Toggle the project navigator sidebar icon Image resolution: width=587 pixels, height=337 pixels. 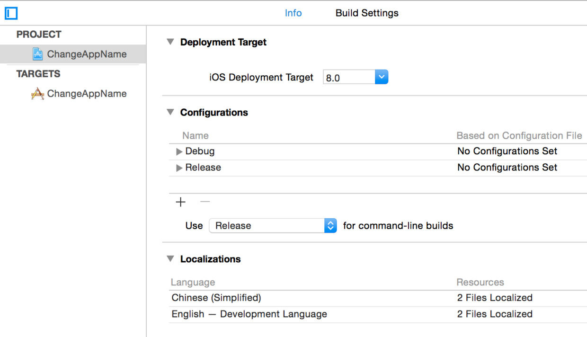pyautogui.click(x=11, y=13)
